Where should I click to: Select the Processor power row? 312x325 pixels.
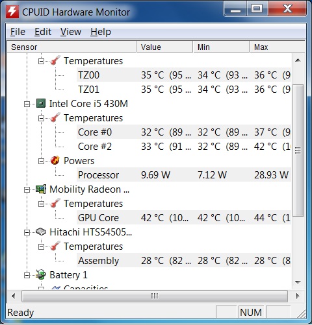click(x=184, y=175)
